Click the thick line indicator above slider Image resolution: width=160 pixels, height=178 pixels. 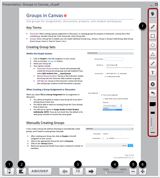click(x=153, y=113)
